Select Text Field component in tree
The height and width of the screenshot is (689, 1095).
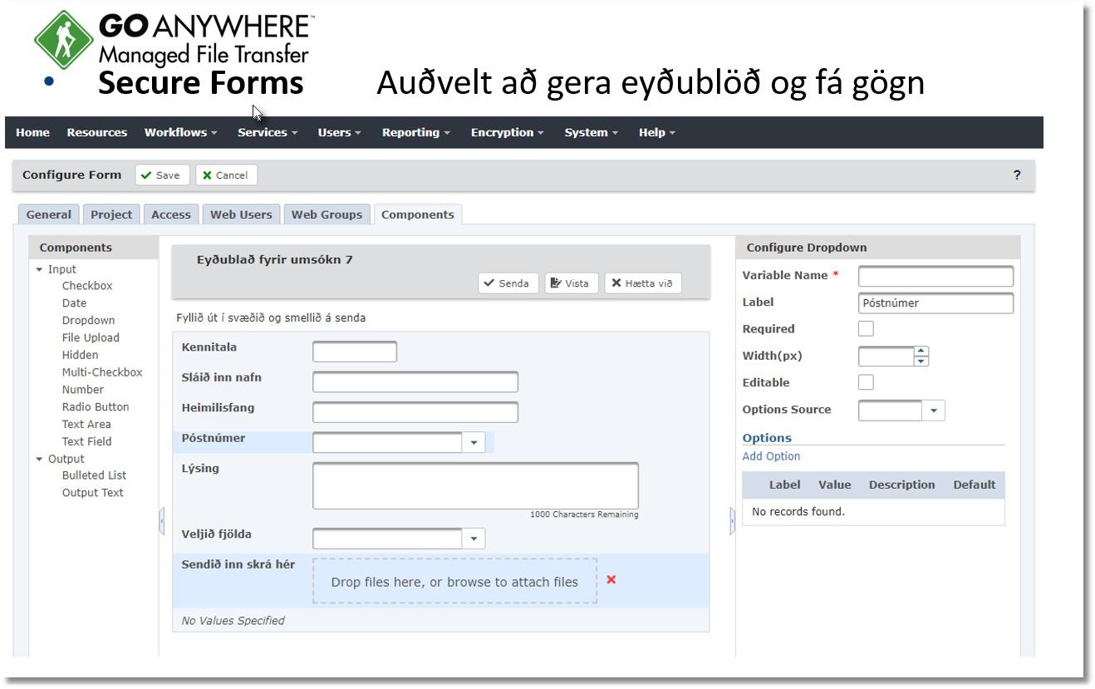(86, 441)
